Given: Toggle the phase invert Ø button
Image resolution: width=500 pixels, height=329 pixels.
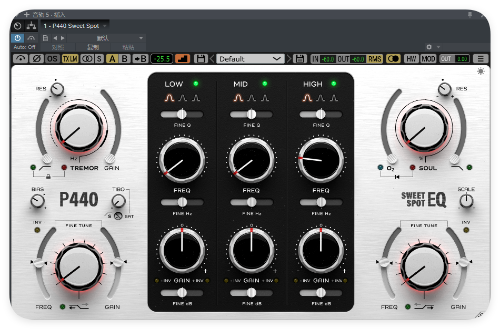Looking at the screenshot, I should pos(37,59).
